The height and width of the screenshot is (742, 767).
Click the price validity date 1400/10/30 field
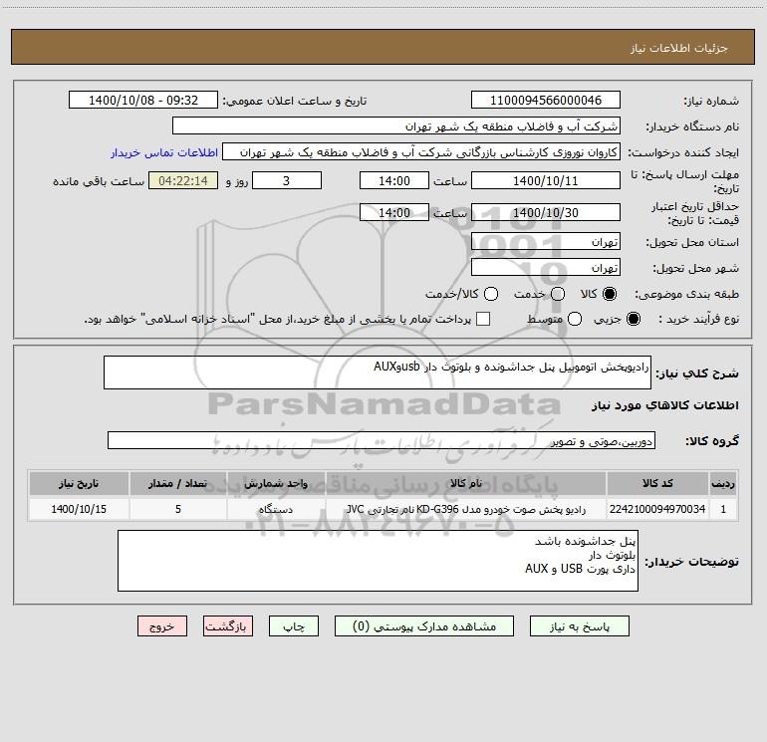tap(546, 212)
